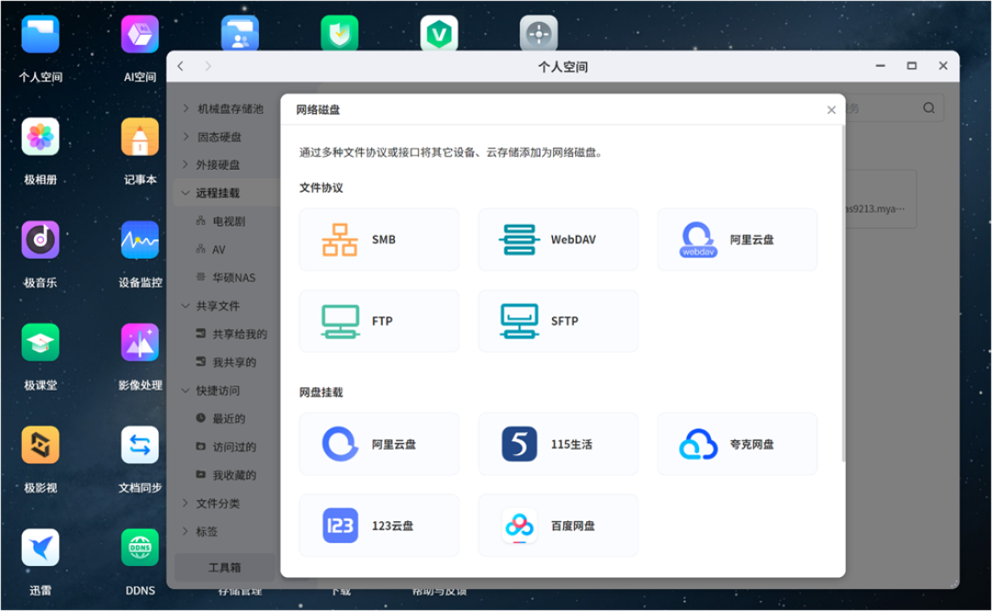992x611 pixels.
Task: Expand the 机械盘存储池 sidebar section
Action: pos(186,108)
